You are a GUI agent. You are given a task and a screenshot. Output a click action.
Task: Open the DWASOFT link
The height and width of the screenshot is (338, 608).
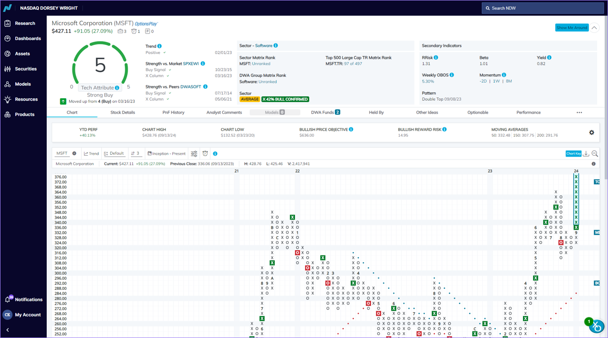pos(191,87)
